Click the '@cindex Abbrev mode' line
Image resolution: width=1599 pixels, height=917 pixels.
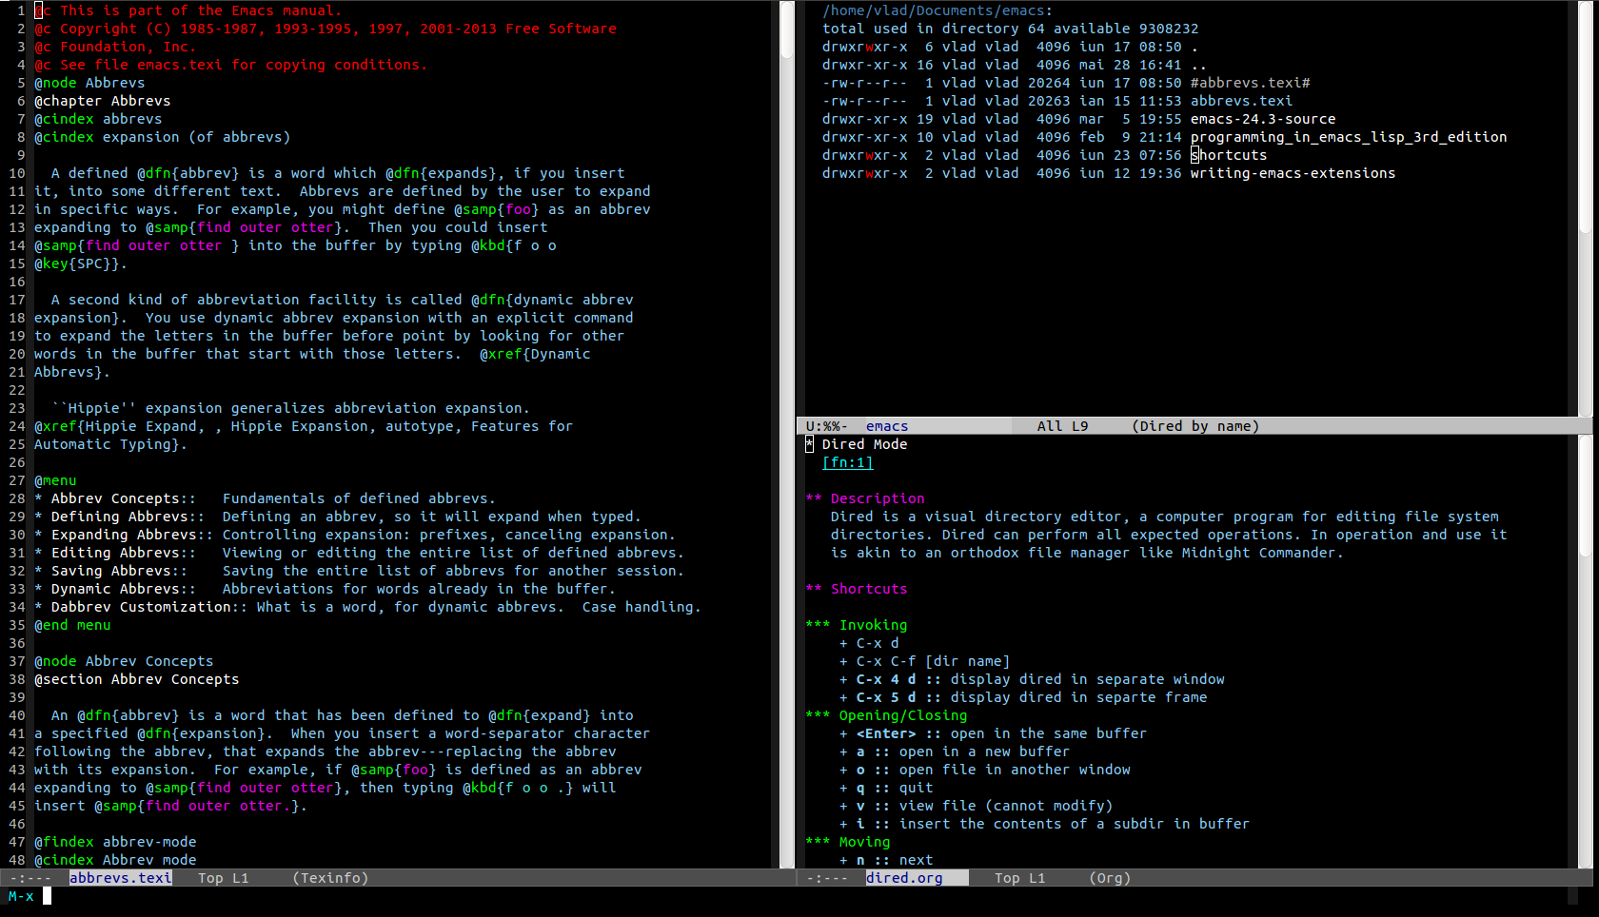pos(115,860)
